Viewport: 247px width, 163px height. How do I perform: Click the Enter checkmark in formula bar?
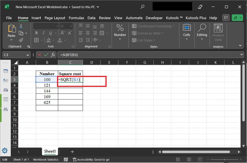coord(46,54)
